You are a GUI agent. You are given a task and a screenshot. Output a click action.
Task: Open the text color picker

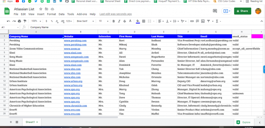[x=130, y=21]
